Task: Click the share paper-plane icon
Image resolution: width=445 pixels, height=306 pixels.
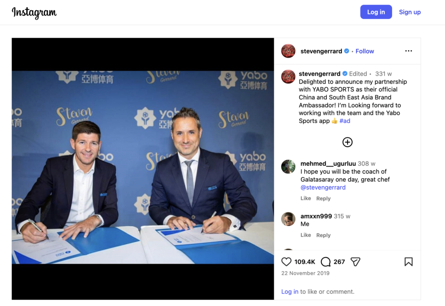Action: click(355, 262)
